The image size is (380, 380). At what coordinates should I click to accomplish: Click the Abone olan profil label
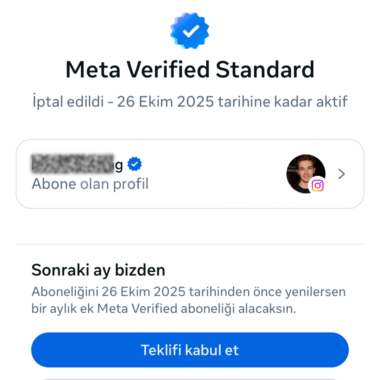[90, 184]
